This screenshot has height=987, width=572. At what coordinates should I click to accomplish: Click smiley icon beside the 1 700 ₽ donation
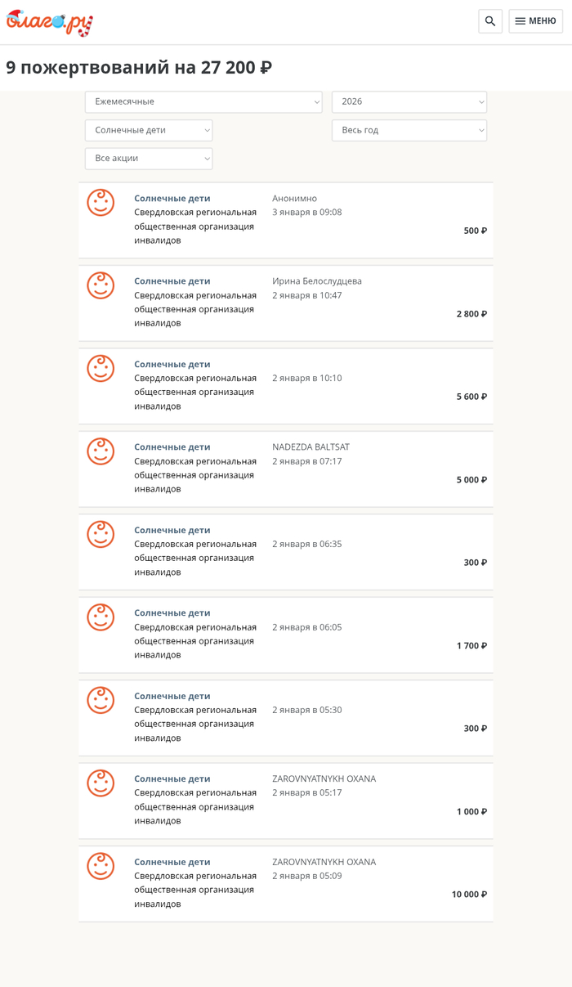(x=101, y=617)
